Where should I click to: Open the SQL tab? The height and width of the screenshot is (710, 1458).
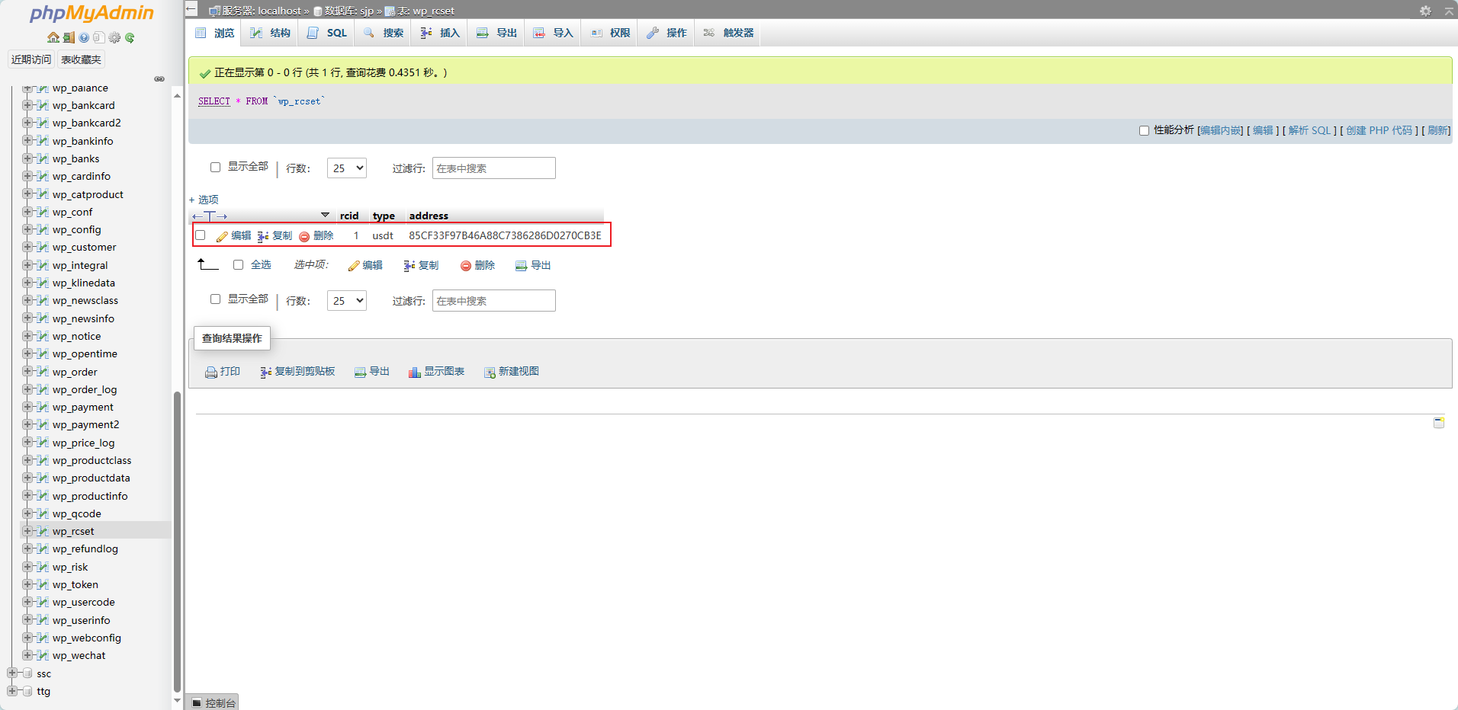[x=328, y=33]
